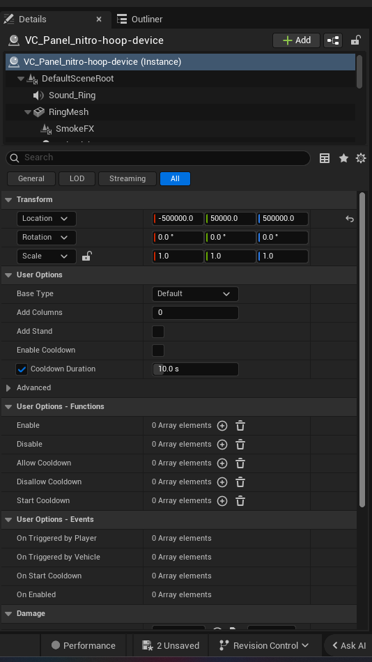372x662 pixels.
Task: Click the Cooldown Duration 10.0 s slider field
Action: click(x=195, y=369)
